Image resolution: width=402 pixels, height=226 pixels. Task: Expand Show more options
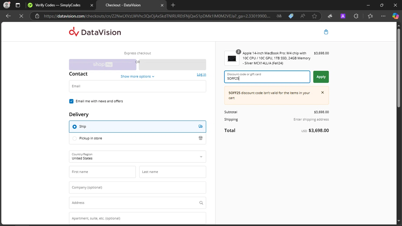coord(137,76)
